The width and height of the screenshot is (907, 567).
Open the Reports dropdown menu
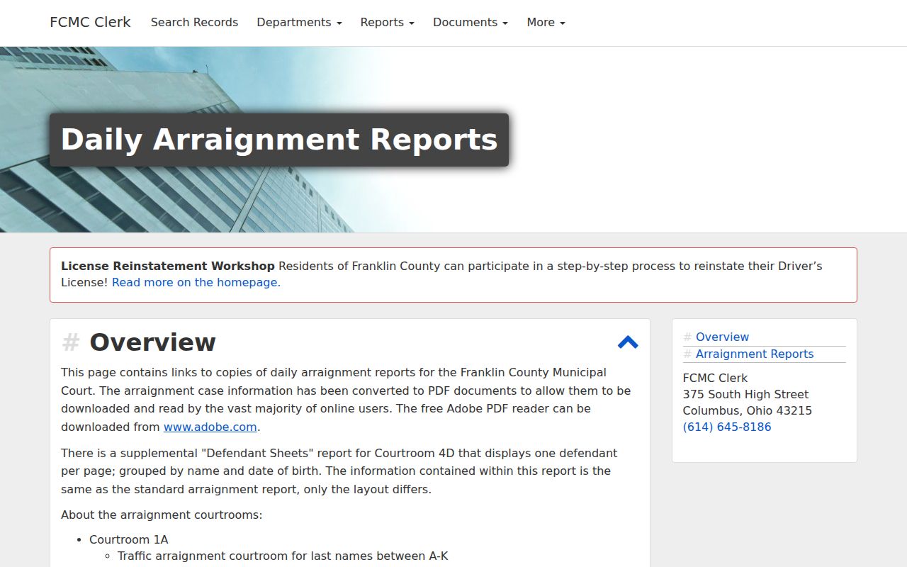[x=387, y=23]
